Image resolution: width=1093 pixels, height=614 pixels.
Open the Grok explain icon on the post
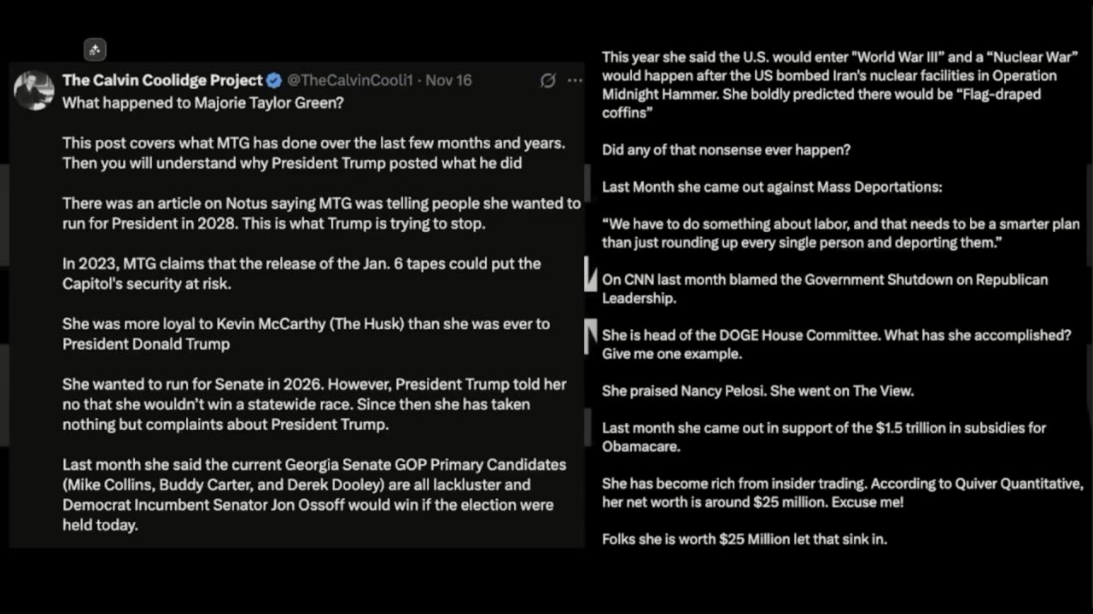click(548, 80)
